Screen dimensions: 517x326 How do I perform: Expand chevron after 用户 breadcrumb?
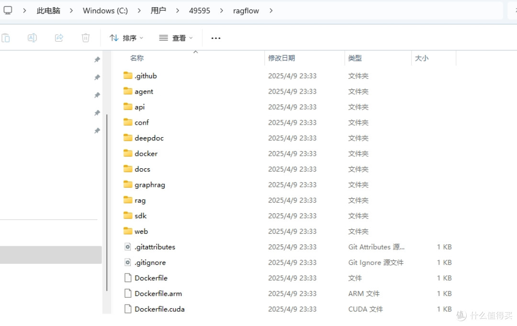[x=178, y=11]
